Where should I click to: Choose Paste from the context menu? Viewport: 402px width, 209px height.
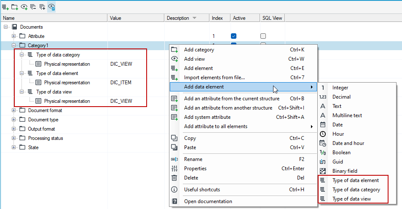pos(243,147)
